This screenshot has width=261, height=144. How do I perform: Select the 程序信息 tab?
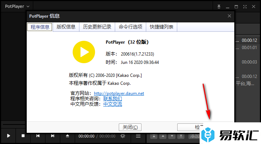pos(40,27)
